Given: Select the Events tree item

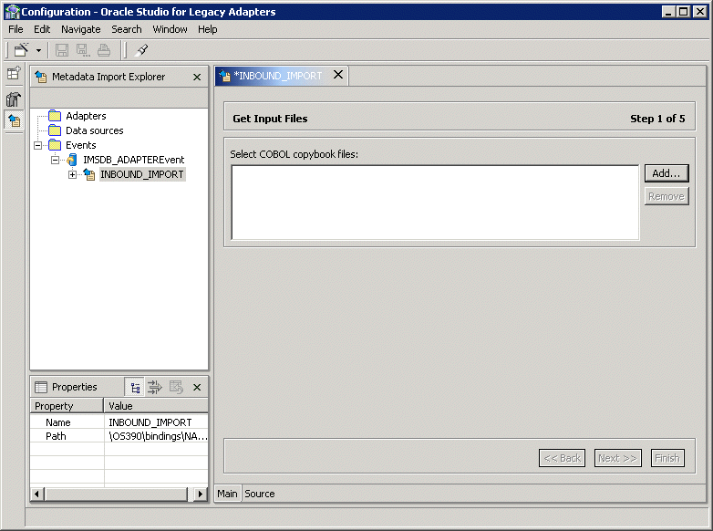Looking at the screenshot, I should (81, 145).
